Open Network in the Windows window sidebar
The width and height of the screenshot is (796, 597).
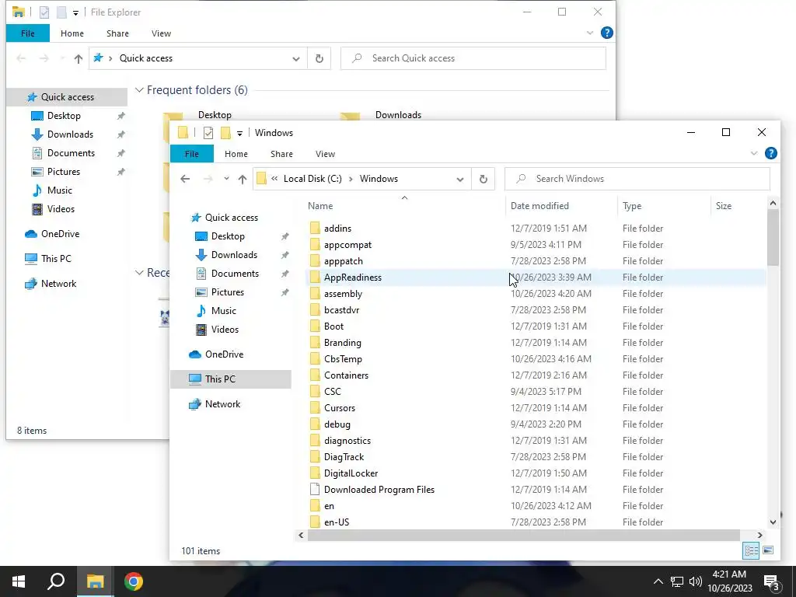point(222,404)
